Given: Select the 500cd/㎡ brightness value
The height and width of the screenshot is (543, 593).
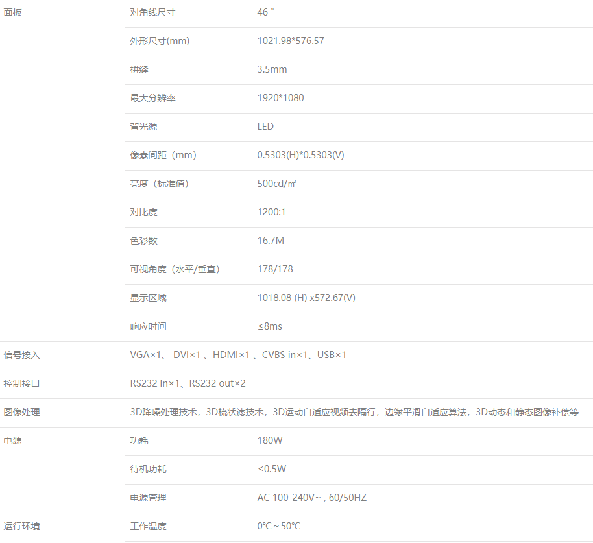Looking at the screenshot, I should coord(277,184).
